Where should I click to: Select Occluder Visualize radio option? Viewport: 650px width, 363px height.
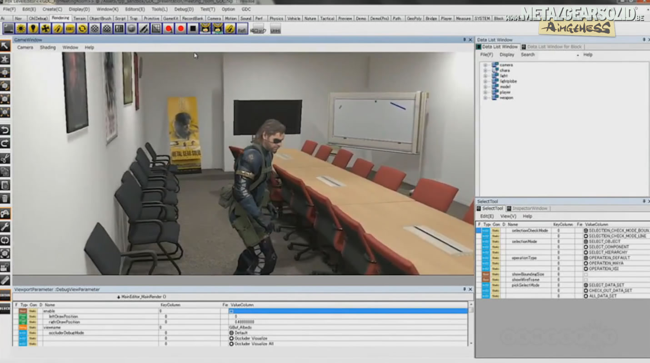click(x=231, y=338)
